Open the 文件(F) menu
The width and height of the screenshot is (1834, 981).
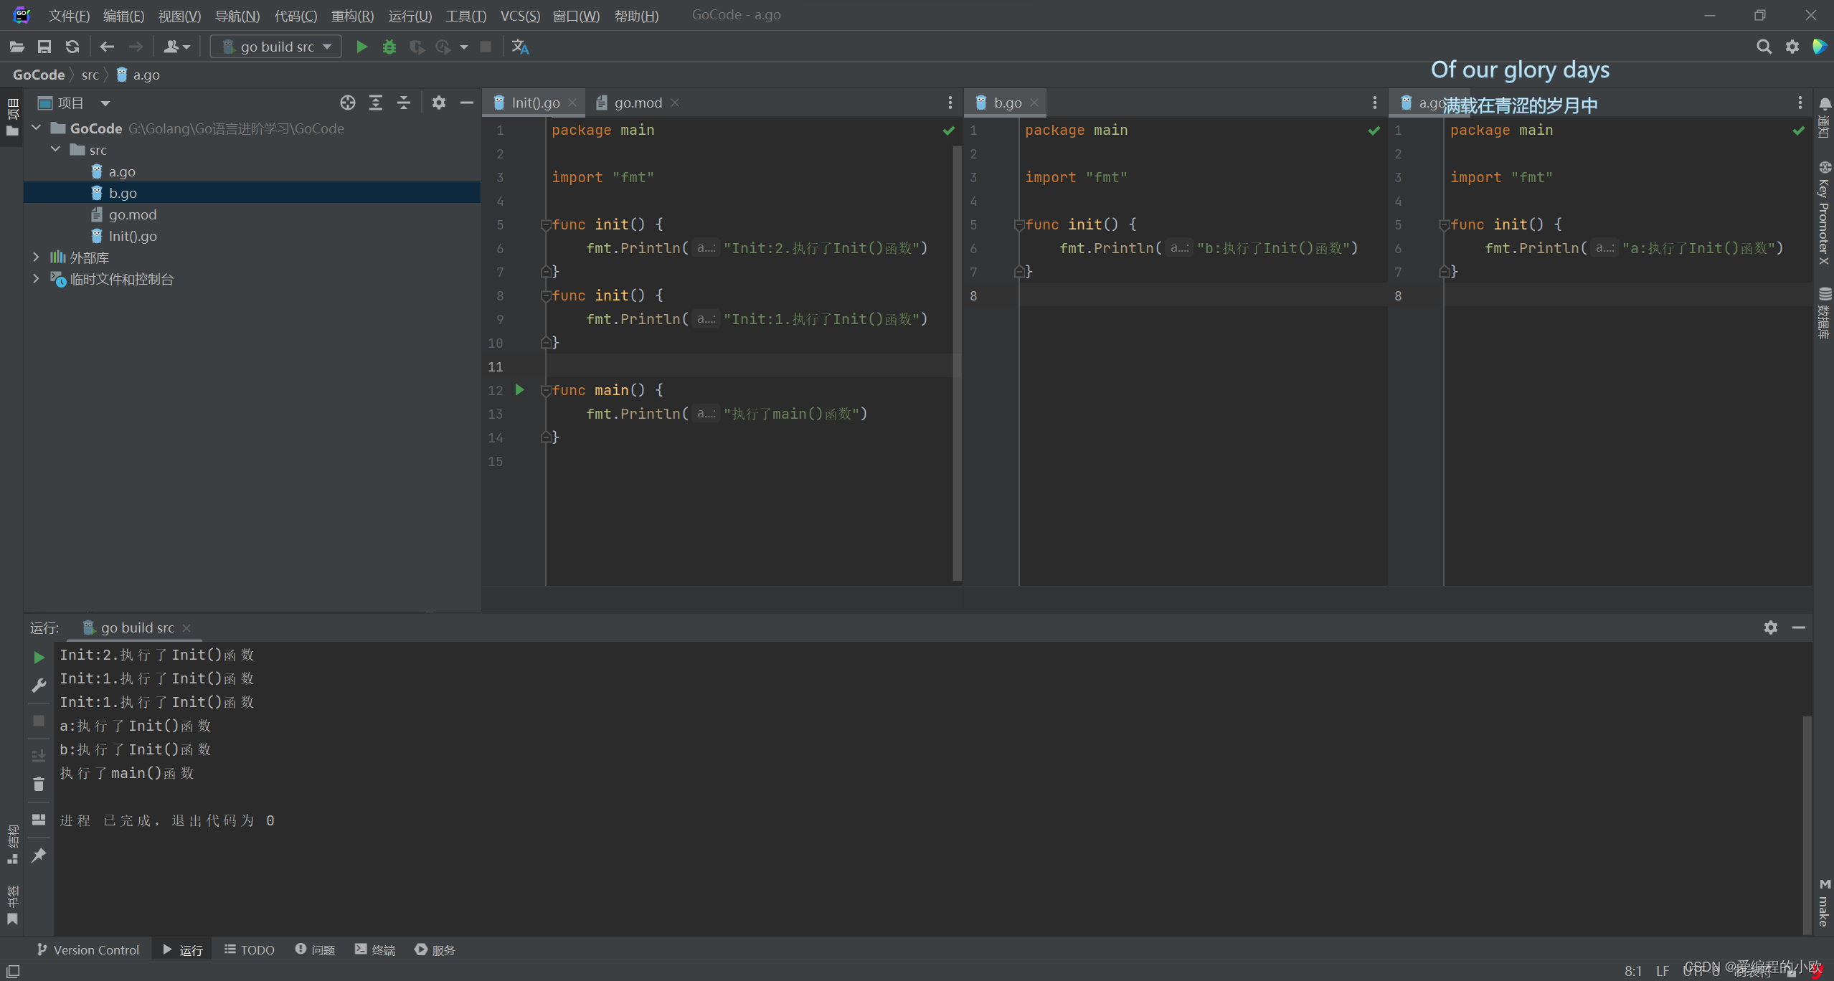point(69,15)
